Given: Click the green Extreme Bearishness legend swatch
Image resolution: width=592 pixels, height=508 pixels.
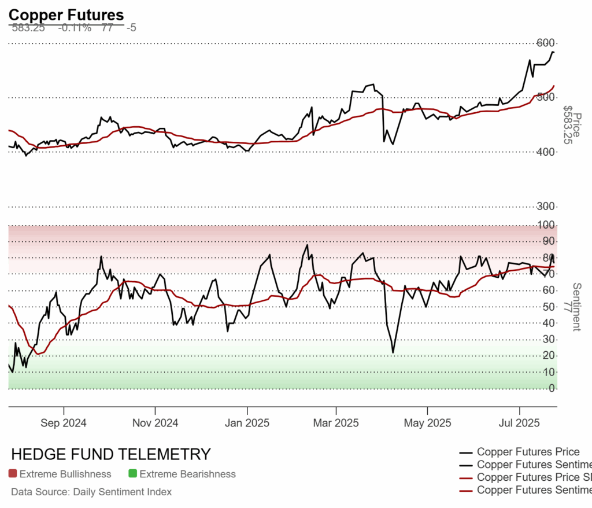Looking at the screenshot, I should tap(132, 473).
